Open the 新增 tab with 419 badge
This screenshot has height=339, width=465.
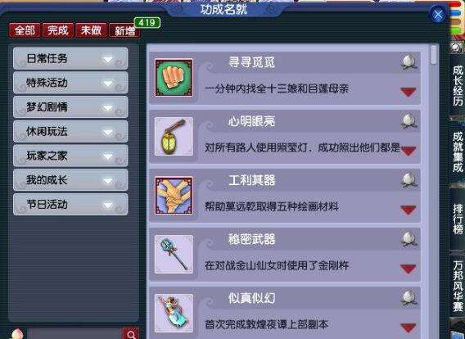click(124, 30)
